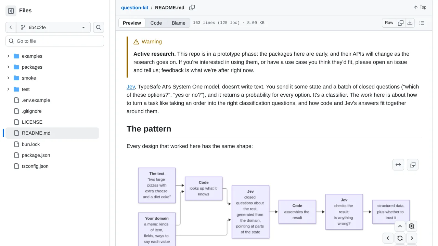This screenshot has height=246, width=438.
Task: Follow the Jev hyperlink
Action: click(x=131, y=87)
